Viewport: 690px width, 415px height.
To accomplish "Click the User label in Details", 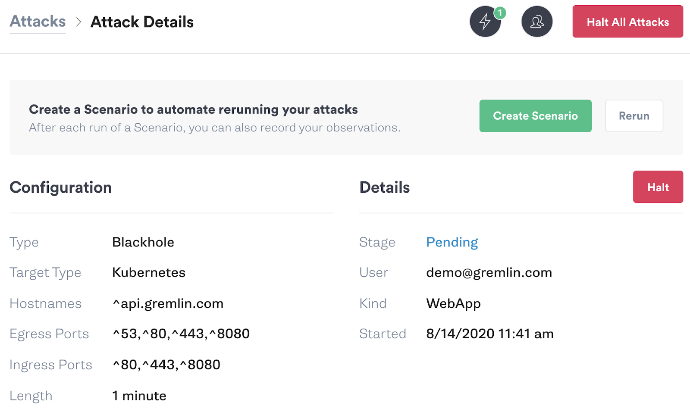I will 374,272.
